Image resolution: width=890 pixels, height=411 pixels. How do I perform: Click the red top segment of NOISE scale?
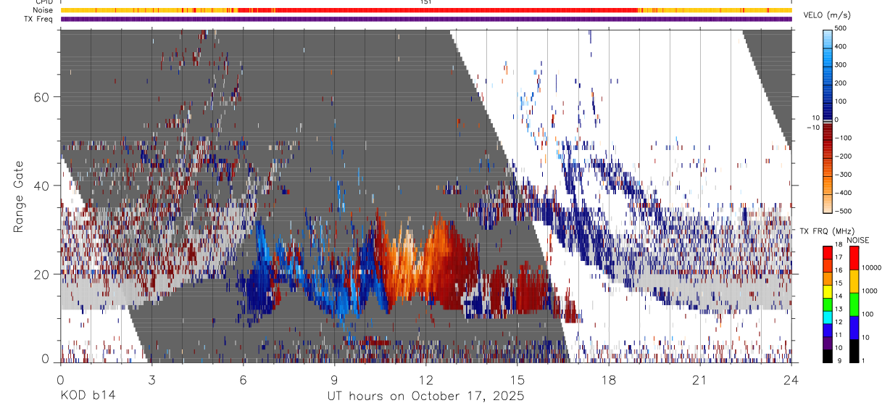click(854, 258)
